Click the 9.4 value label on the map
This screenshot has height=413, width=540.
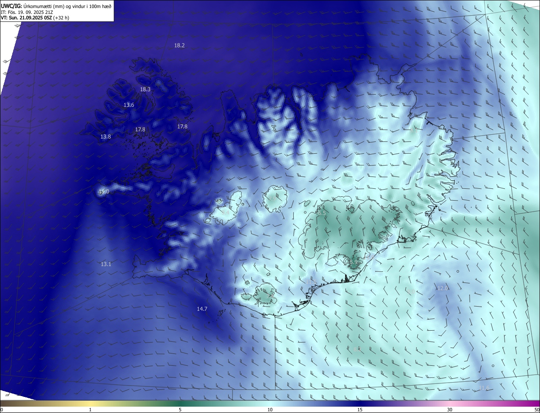[225, 213]
